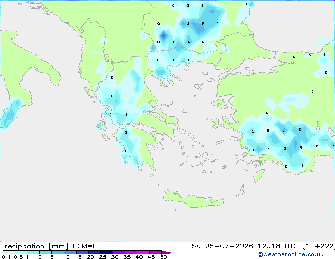Viewport: 335px width, 259px height.
Task: Click the '40' legend scale label
Action: 139,257
